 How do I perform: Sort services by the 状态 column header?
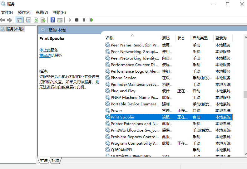click(181, 38)
